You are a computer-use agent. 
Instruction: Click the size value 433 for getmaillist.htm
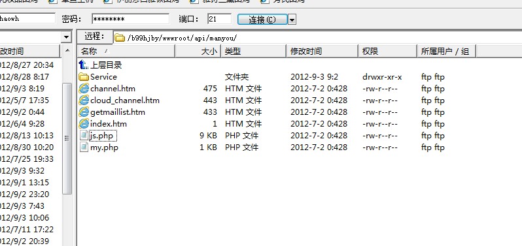click(x=210, y=112)
